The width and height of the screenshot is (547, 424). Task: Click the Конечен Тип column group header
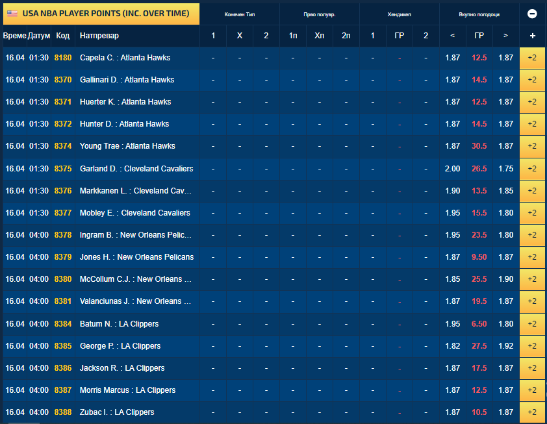click(x=240, y=14)
